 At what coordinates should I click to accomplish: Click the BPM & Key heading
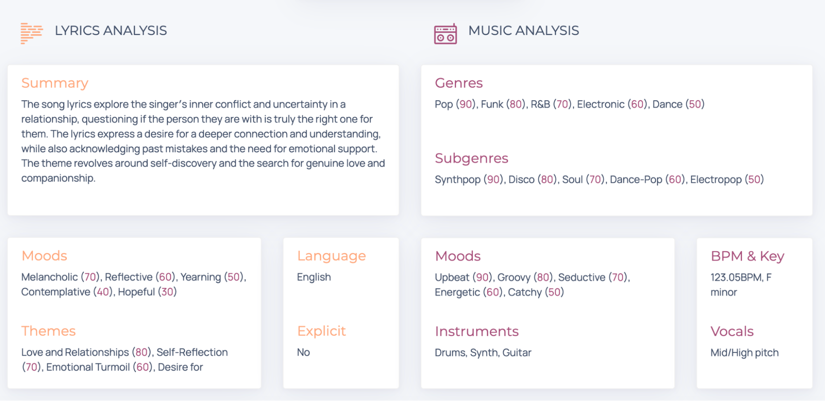pyautogui.click(x=747, y=256)
